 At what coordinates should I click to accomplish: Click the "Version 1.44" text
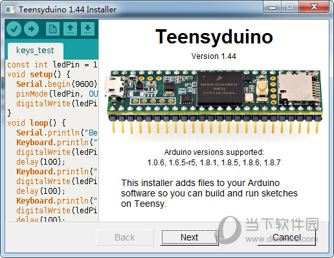pos(214,56)
